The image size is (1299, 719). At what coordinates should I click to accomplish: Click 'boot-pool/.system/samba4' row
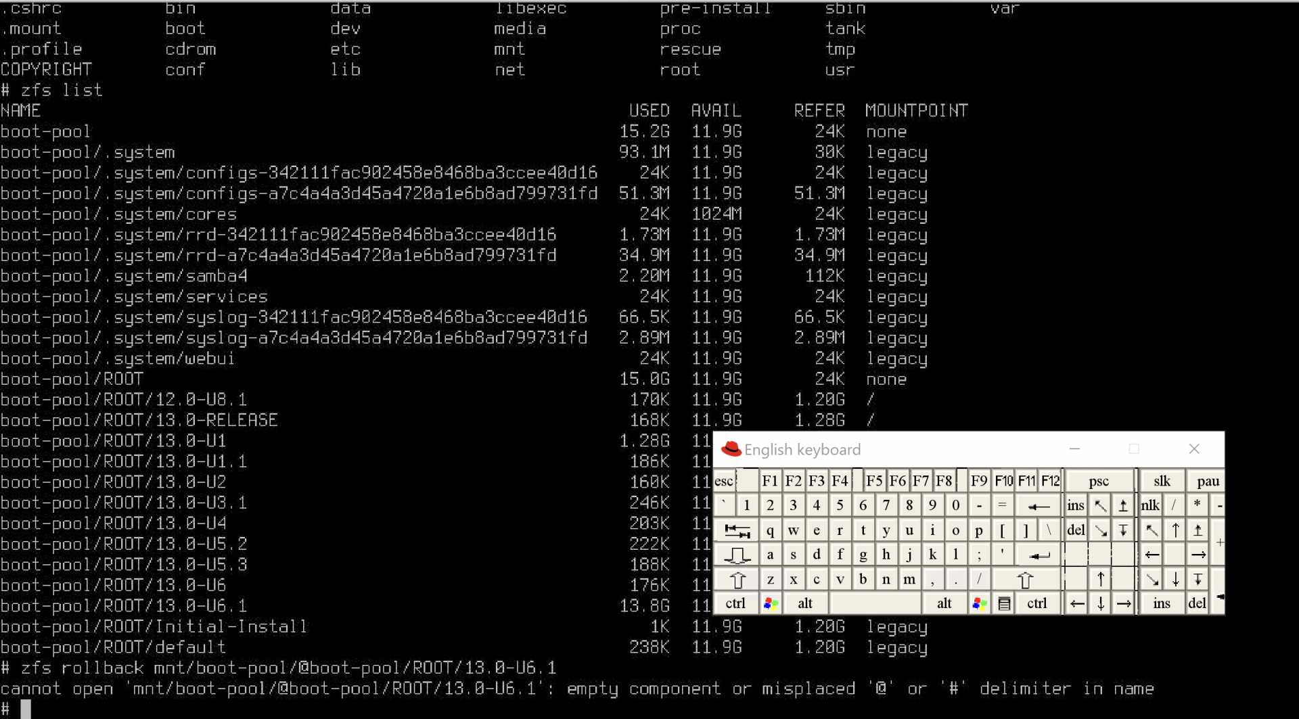(463, 276)
